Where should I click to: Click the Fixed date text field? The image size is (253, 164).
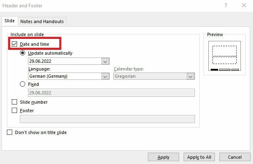[x=111, y=93]
